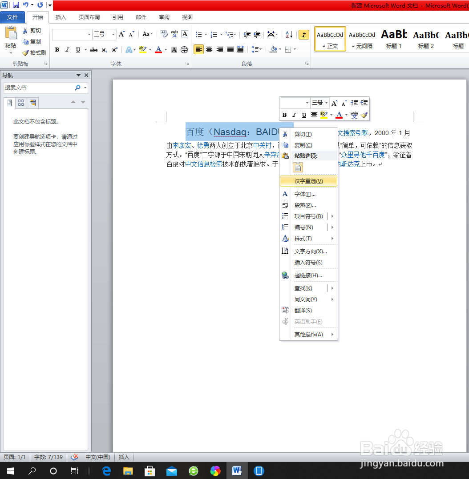Activate the Format Painter in ribbon
The width and height of the screenshot is (469, 479).
pyautogui.click(x=34, y=52)
